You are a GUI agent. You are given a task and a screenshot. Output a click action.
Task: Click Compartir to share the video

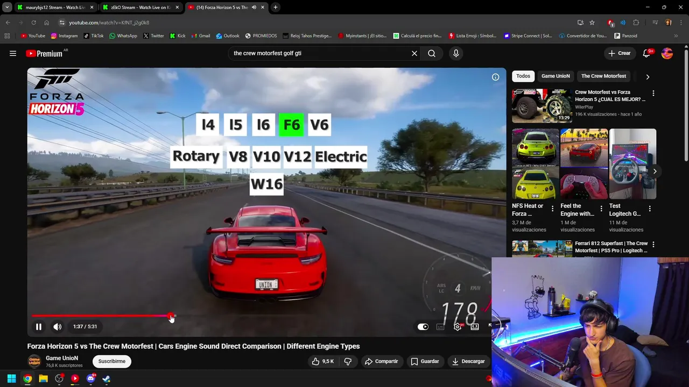381,361
